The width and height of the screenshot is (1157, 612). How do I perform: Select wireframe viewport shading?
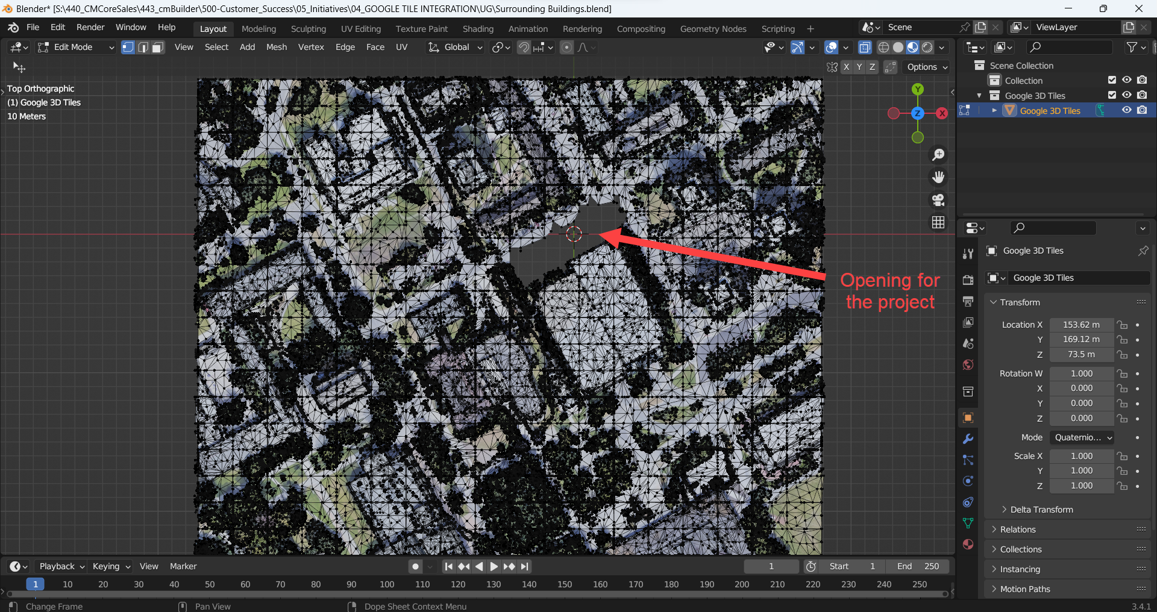[883, 47]
